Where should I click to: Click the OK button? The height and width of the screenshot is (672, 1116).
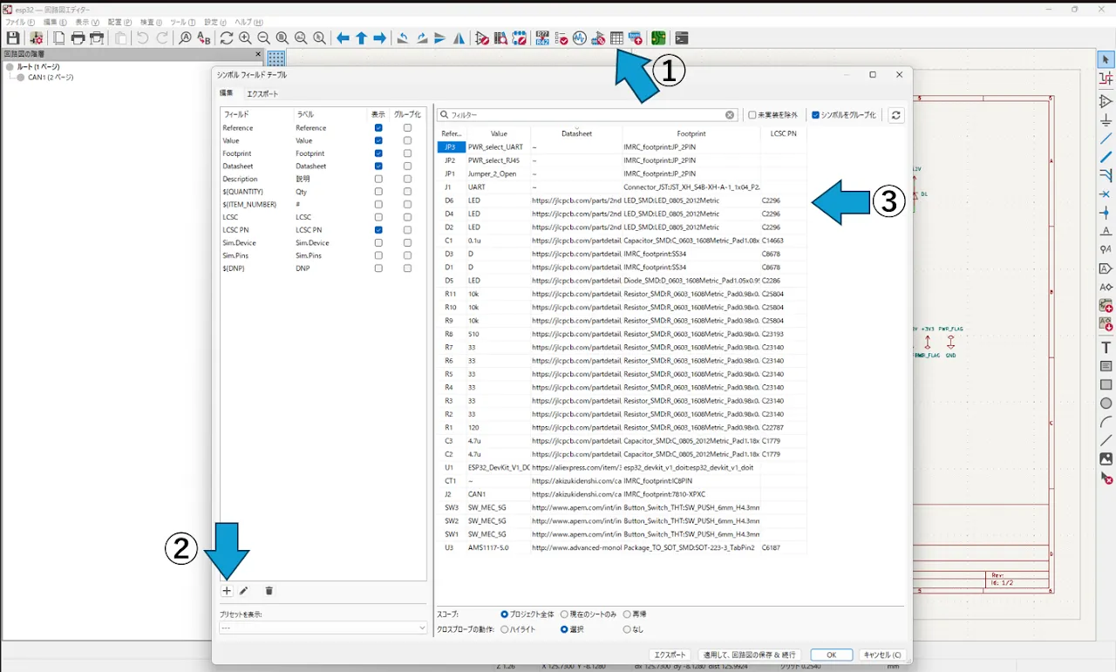[x=831, y=655]
